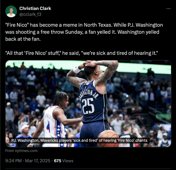Follow the From nytimes.com source link

tap(21, 151)
